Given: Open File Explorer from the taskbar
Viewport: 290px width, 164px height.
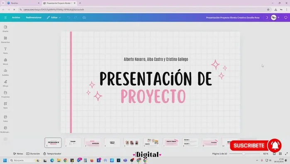Looking at the screenshot, I should pyautogui.click(x=59, y=160).
